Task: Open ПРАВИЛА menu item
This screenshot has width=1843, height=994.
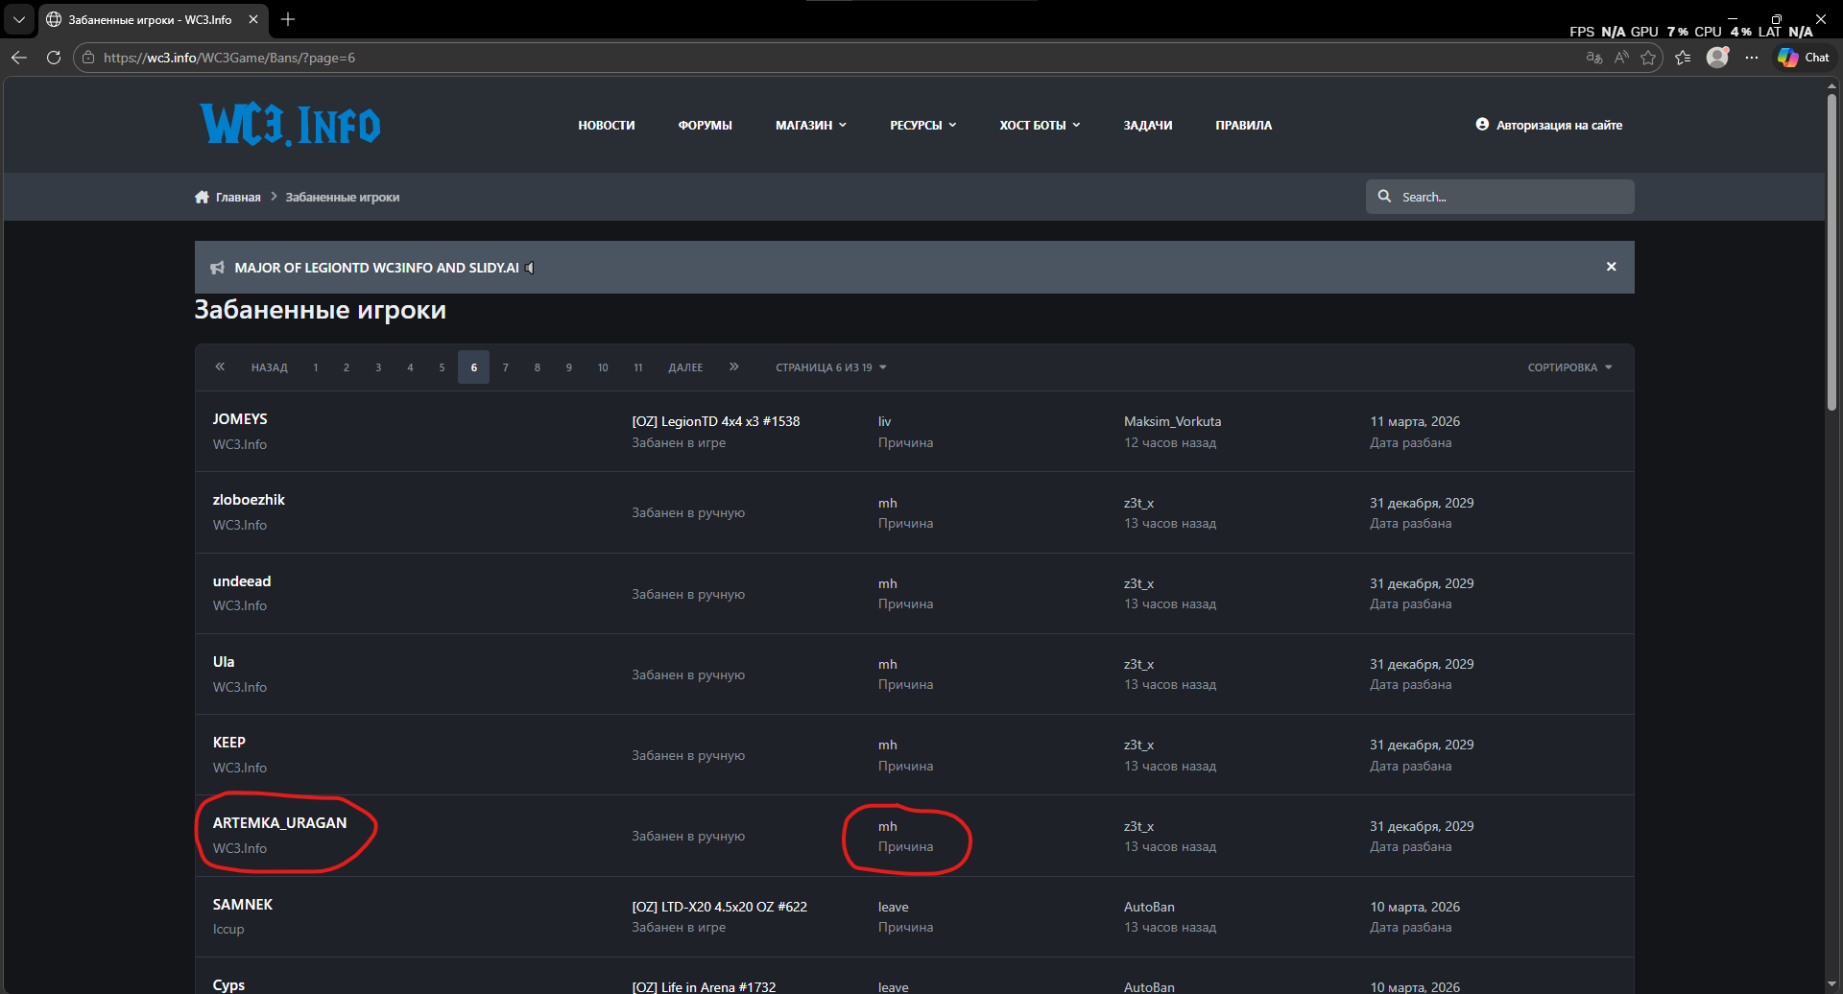Action: (1243, 126)
